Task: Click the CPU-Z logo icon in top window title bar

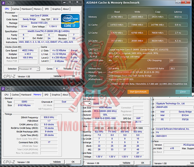Action: [4, 3]
